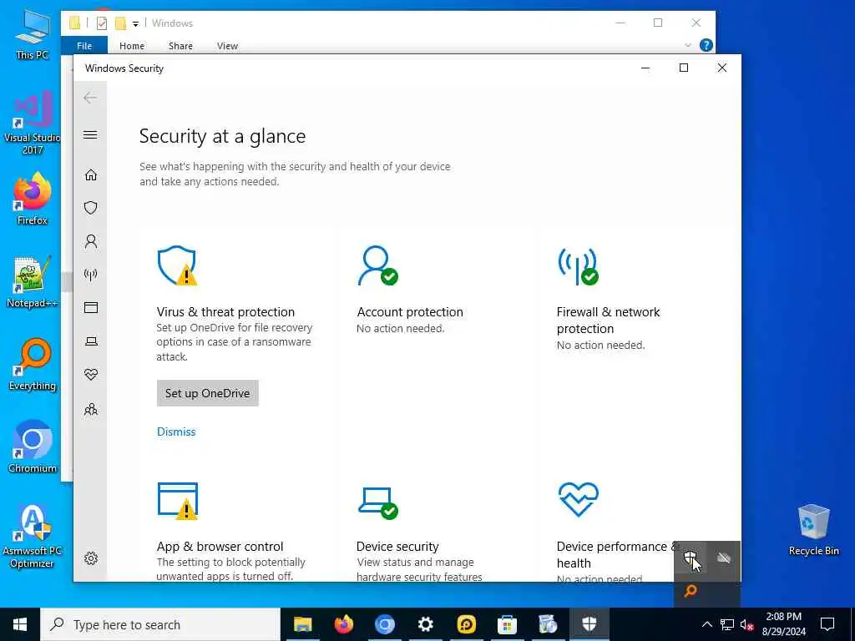855x641 pixels.
Task: Open Account protection person icon in sidebar
Action: point(90,241)
